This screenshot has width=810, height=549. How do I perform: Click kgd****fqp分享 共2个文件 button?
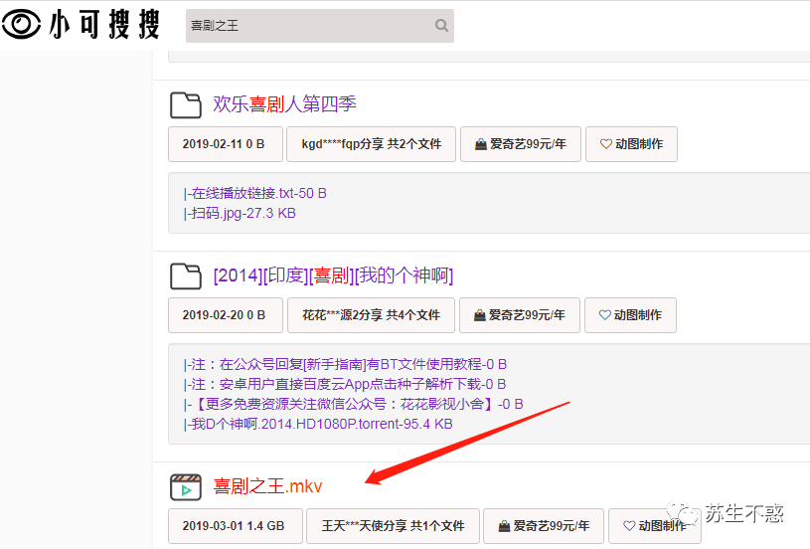(x=371, y=144)
